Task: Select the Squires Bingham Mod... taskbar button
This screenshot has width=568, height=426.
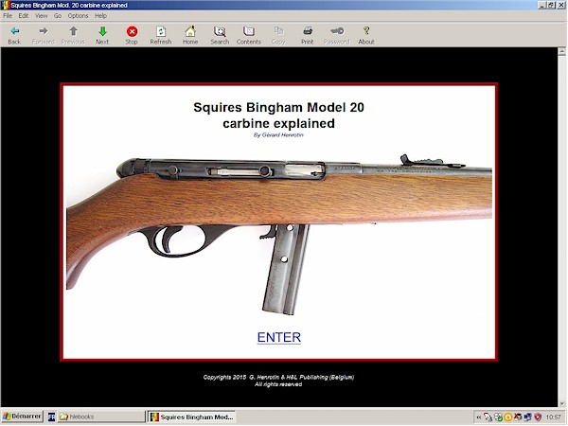Action: coord(192,417)
